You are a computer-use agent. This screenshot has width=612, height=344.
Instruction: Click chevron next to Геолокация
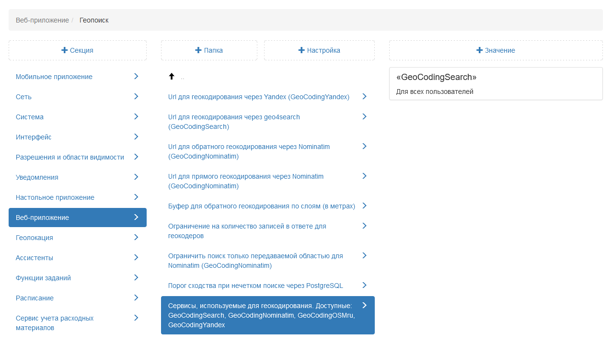pyautogui.click(x=136, y=237)
